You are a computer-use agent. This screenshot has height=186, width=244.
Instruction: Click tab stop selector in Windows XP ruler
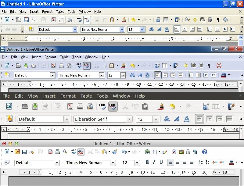tap(4, 38)
